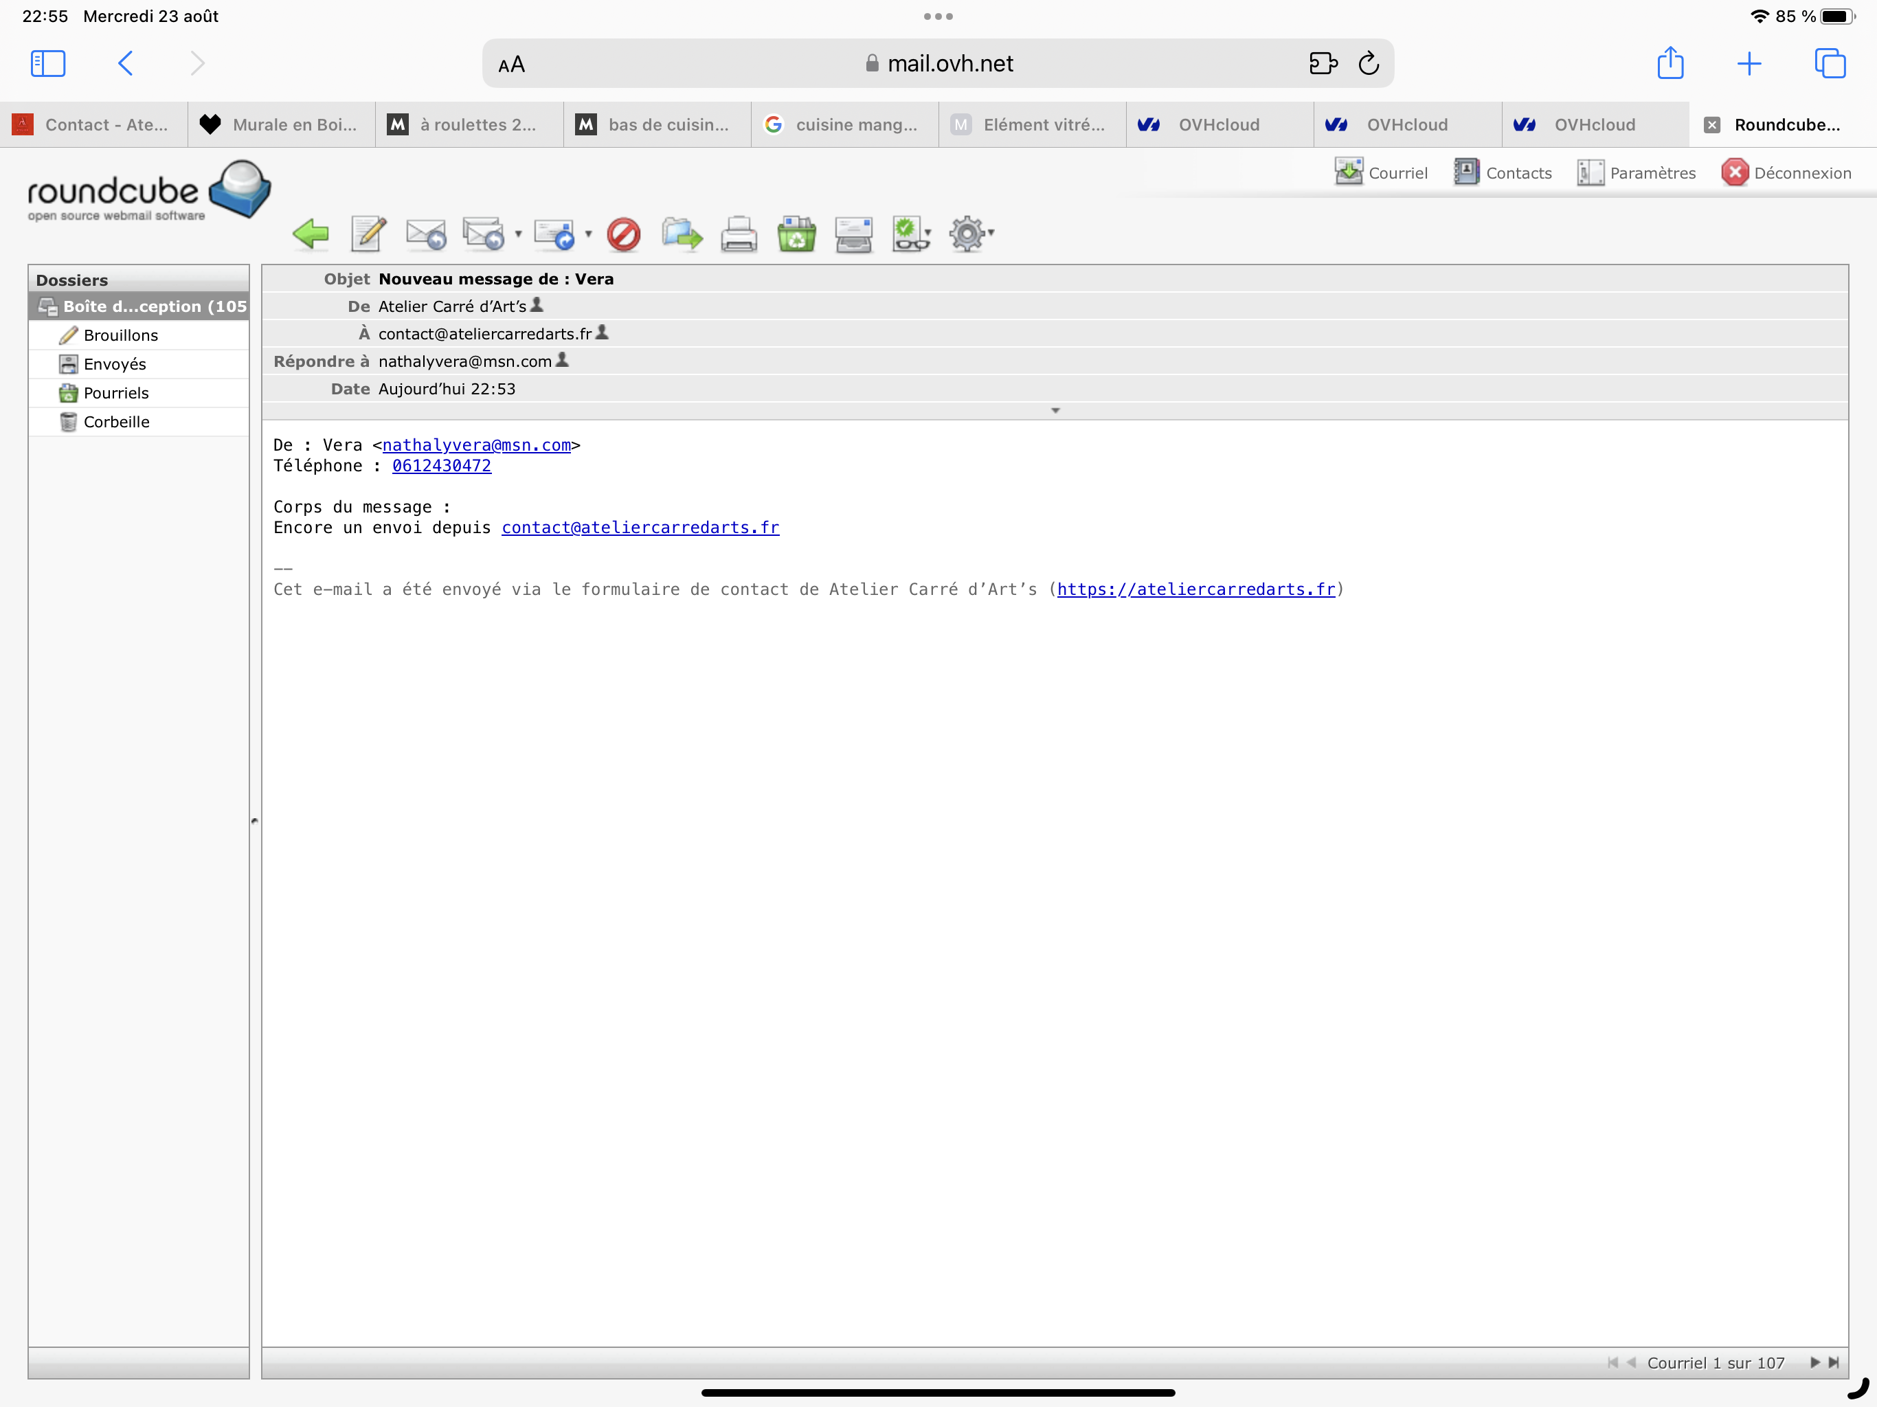Click the red delete message icon
This screenshot has height=1407, width=1877.
click(x=624, y=234)
